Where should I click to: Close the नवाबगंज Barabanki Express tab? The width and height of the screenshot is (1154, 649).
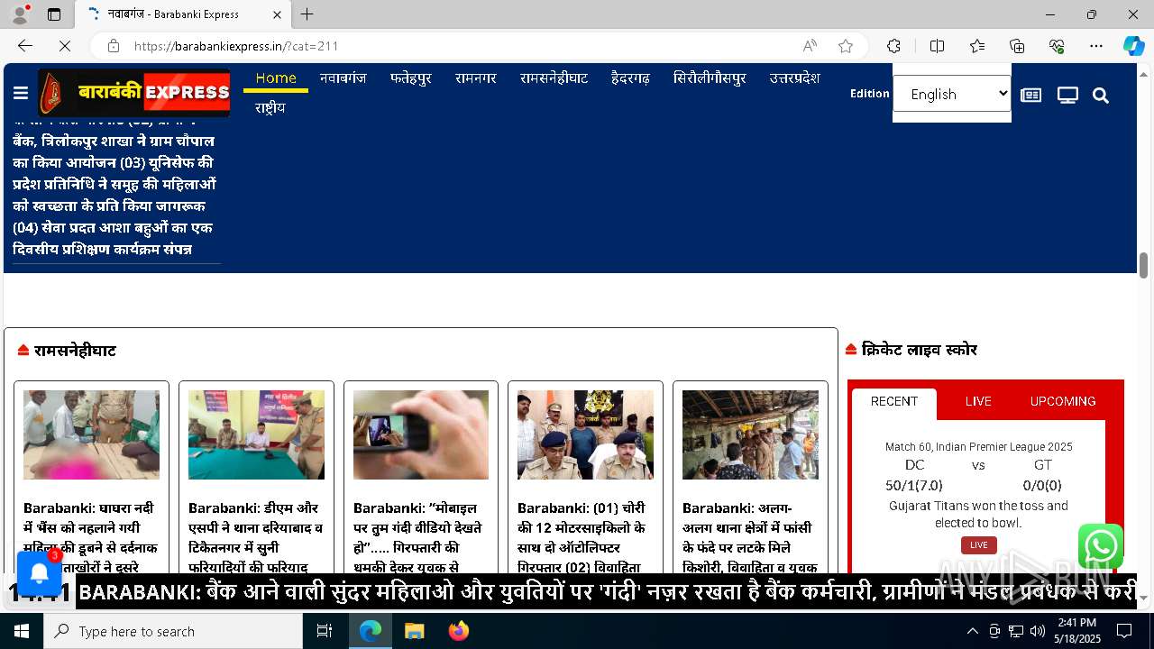coord(277,14)
